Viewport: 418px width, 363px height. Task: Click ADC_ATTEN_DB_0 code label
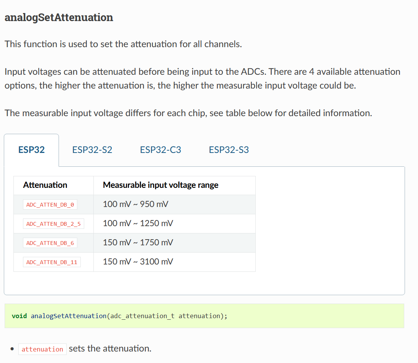50,205
